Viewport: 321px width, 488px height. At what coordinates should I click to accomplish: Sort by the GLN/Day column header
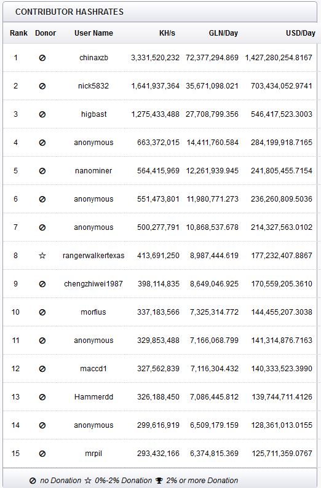(x=223, y=33)
